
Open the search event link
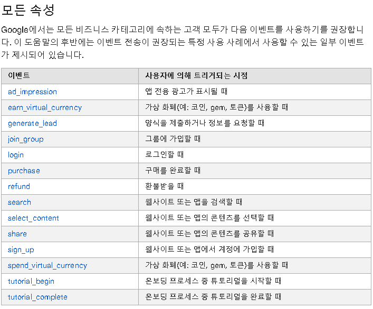point(20,203)
